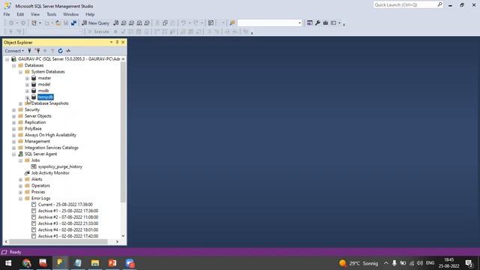Expand the master database node

click(x=27, y=78)
